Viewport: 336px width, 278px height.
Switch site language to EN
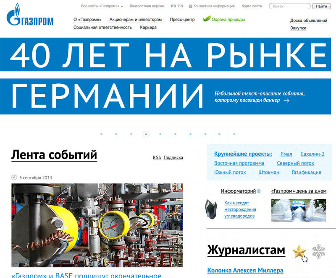coord(181,6)
